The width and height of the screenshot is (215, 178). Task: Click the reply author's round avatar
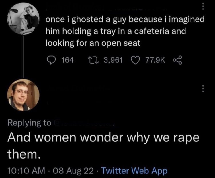22,95
